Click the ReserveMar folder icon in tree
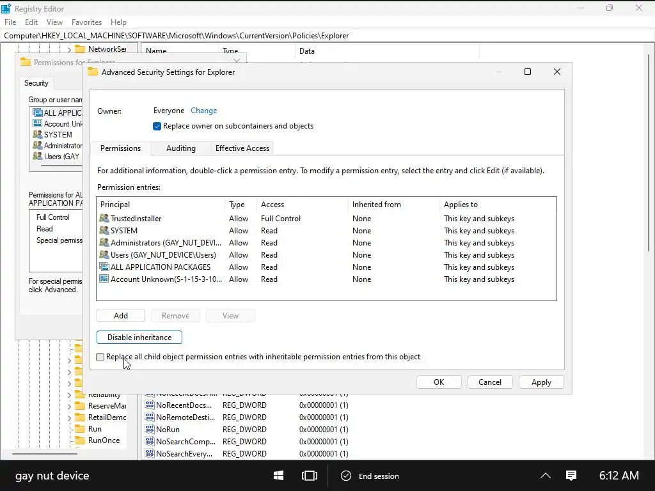The image size is (655, 491). pos(80,406)
